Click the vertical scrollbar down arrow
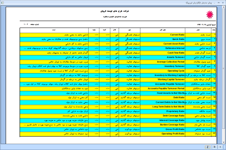 224,142
